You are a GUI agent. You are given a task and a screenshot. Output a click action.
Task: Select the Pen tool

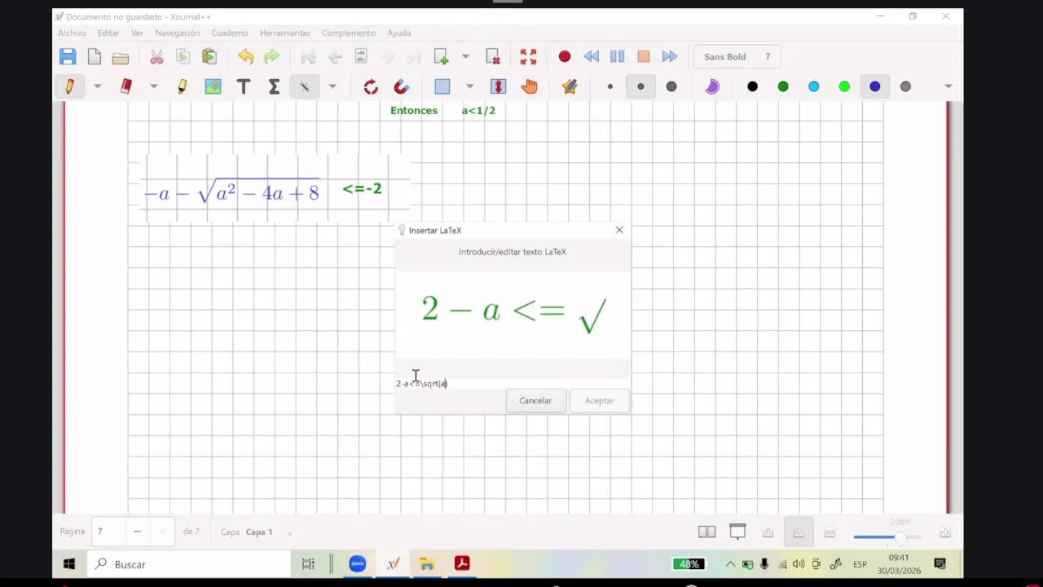[x=69, y=86]
